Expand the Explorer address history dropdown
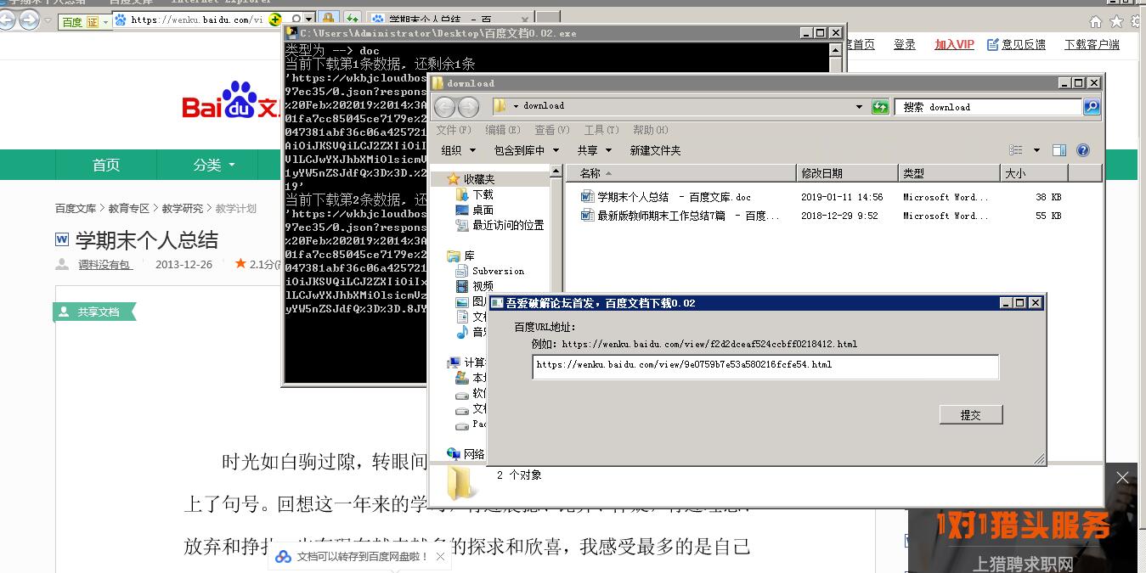Screen dimensions: 1146x573 pyautogui.click(x=859, y=107)
